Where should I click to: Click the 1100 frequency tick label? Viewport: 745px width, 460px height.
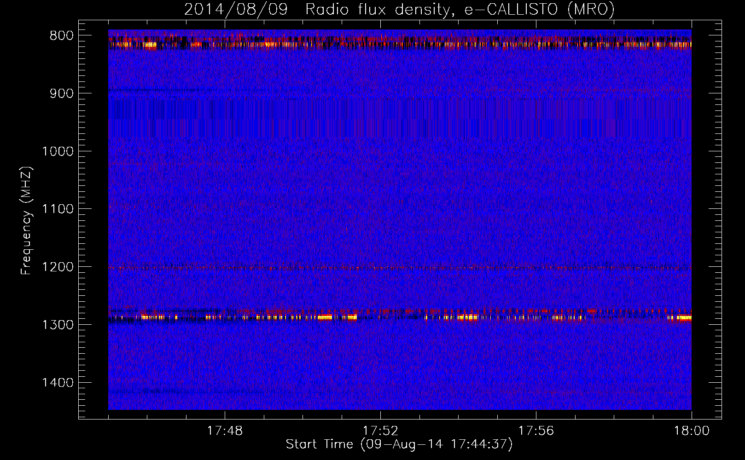[x=58, y=209]
